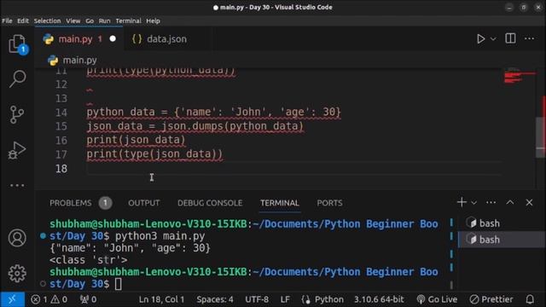Change end of line sequence LF
This screenshot has width=546, height=307.
point(285,299)
